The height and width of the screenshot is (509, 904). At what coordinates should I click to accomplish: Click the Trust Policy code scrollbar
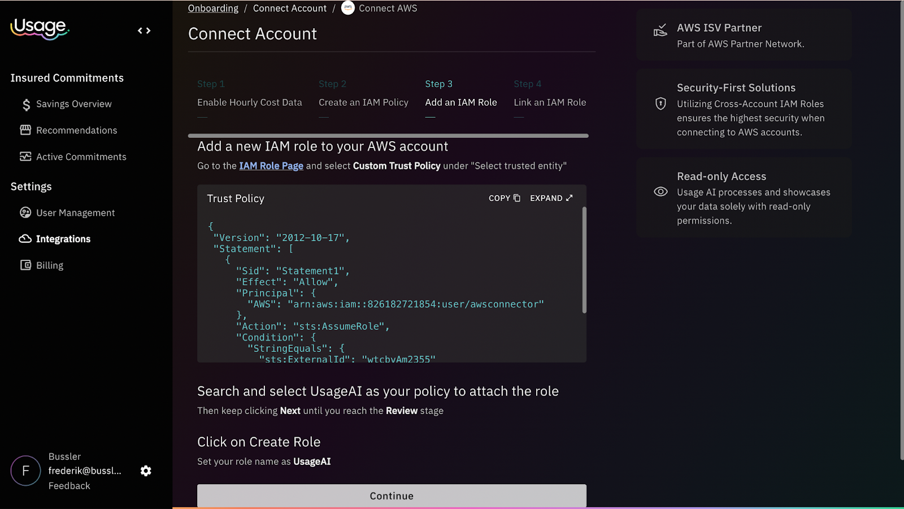pyautogui.click(x=584, y=260)
